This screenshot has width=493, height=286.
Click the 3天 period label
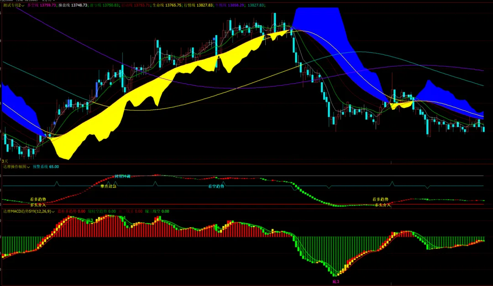[5, 161]
